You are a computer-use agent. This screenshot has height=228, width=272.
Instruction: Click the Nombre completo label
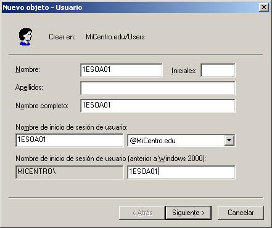tap(42, 106)
